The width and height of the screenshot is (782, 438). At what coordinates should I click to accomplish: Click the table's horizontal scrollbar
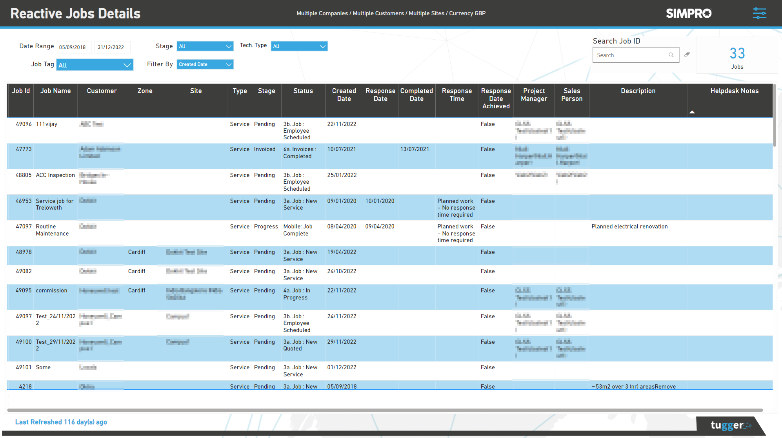[385, 410]
